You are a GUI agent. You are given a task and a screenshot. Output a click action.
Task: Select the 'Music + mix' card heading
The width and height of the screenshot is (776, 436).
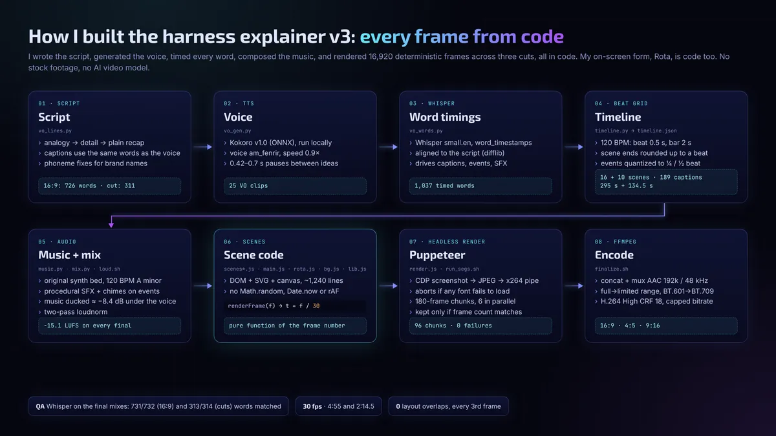click(x=70, y=254)
